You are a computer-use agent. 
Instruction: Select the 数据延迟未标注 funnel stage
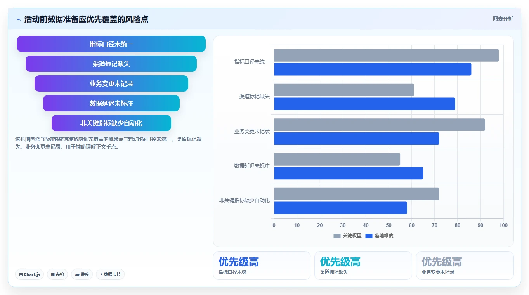point(111,103)
